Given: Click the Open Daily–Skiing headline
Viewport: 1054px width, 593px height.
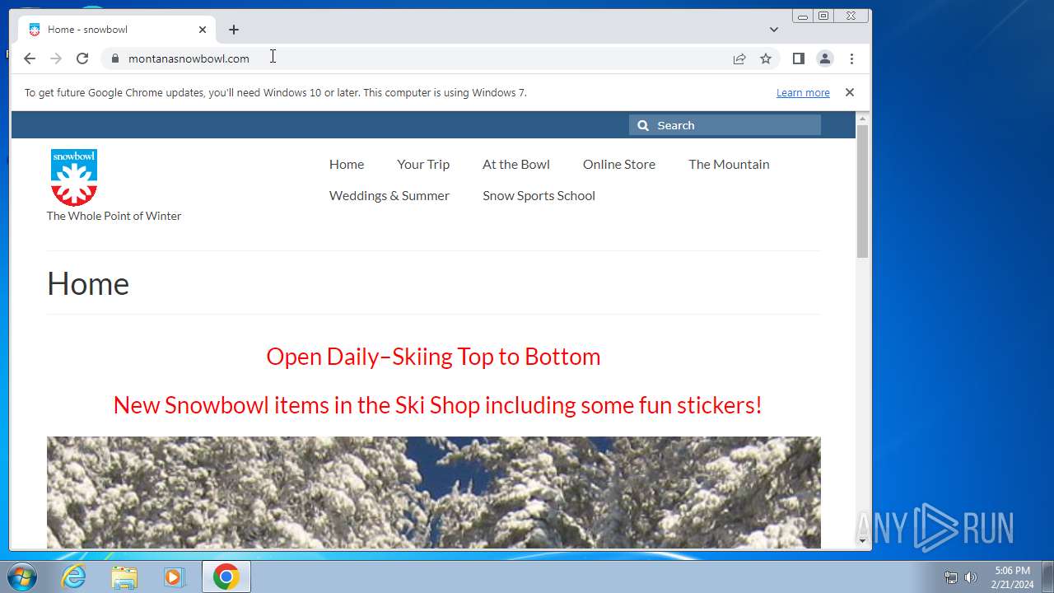Looking at the screenshot, I should [433, 357].
